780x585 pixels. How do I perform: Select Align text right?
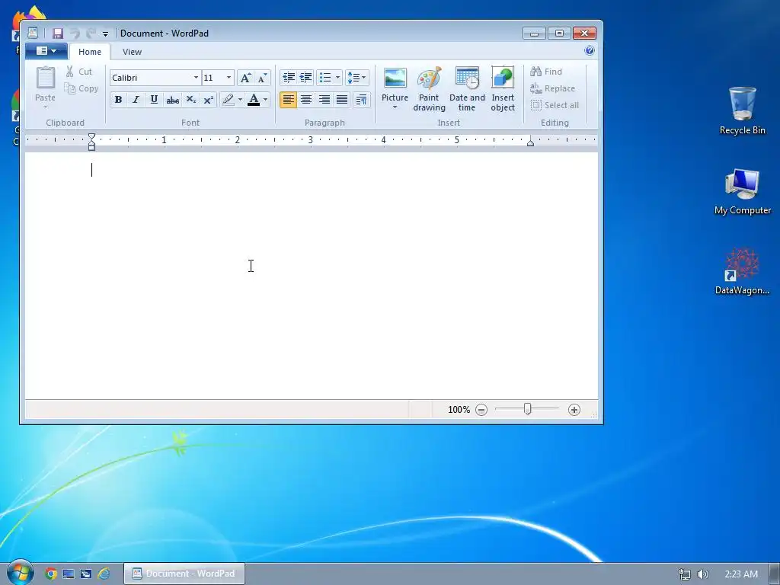point(324,100)
